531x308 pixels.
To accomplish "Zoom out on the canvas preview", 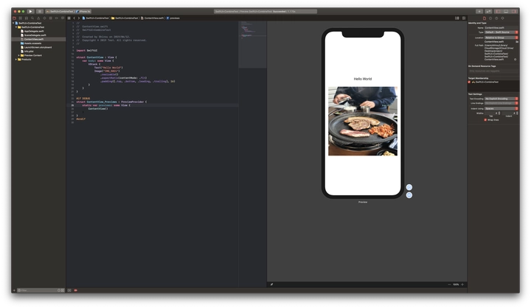I will coord(449,284).
